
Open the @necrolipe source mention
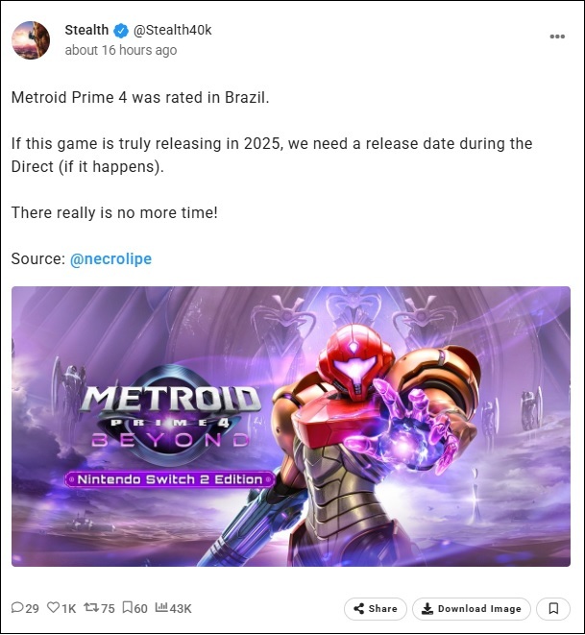tap(110, 258)
